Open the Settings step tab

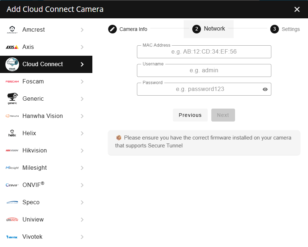point(285,29)
